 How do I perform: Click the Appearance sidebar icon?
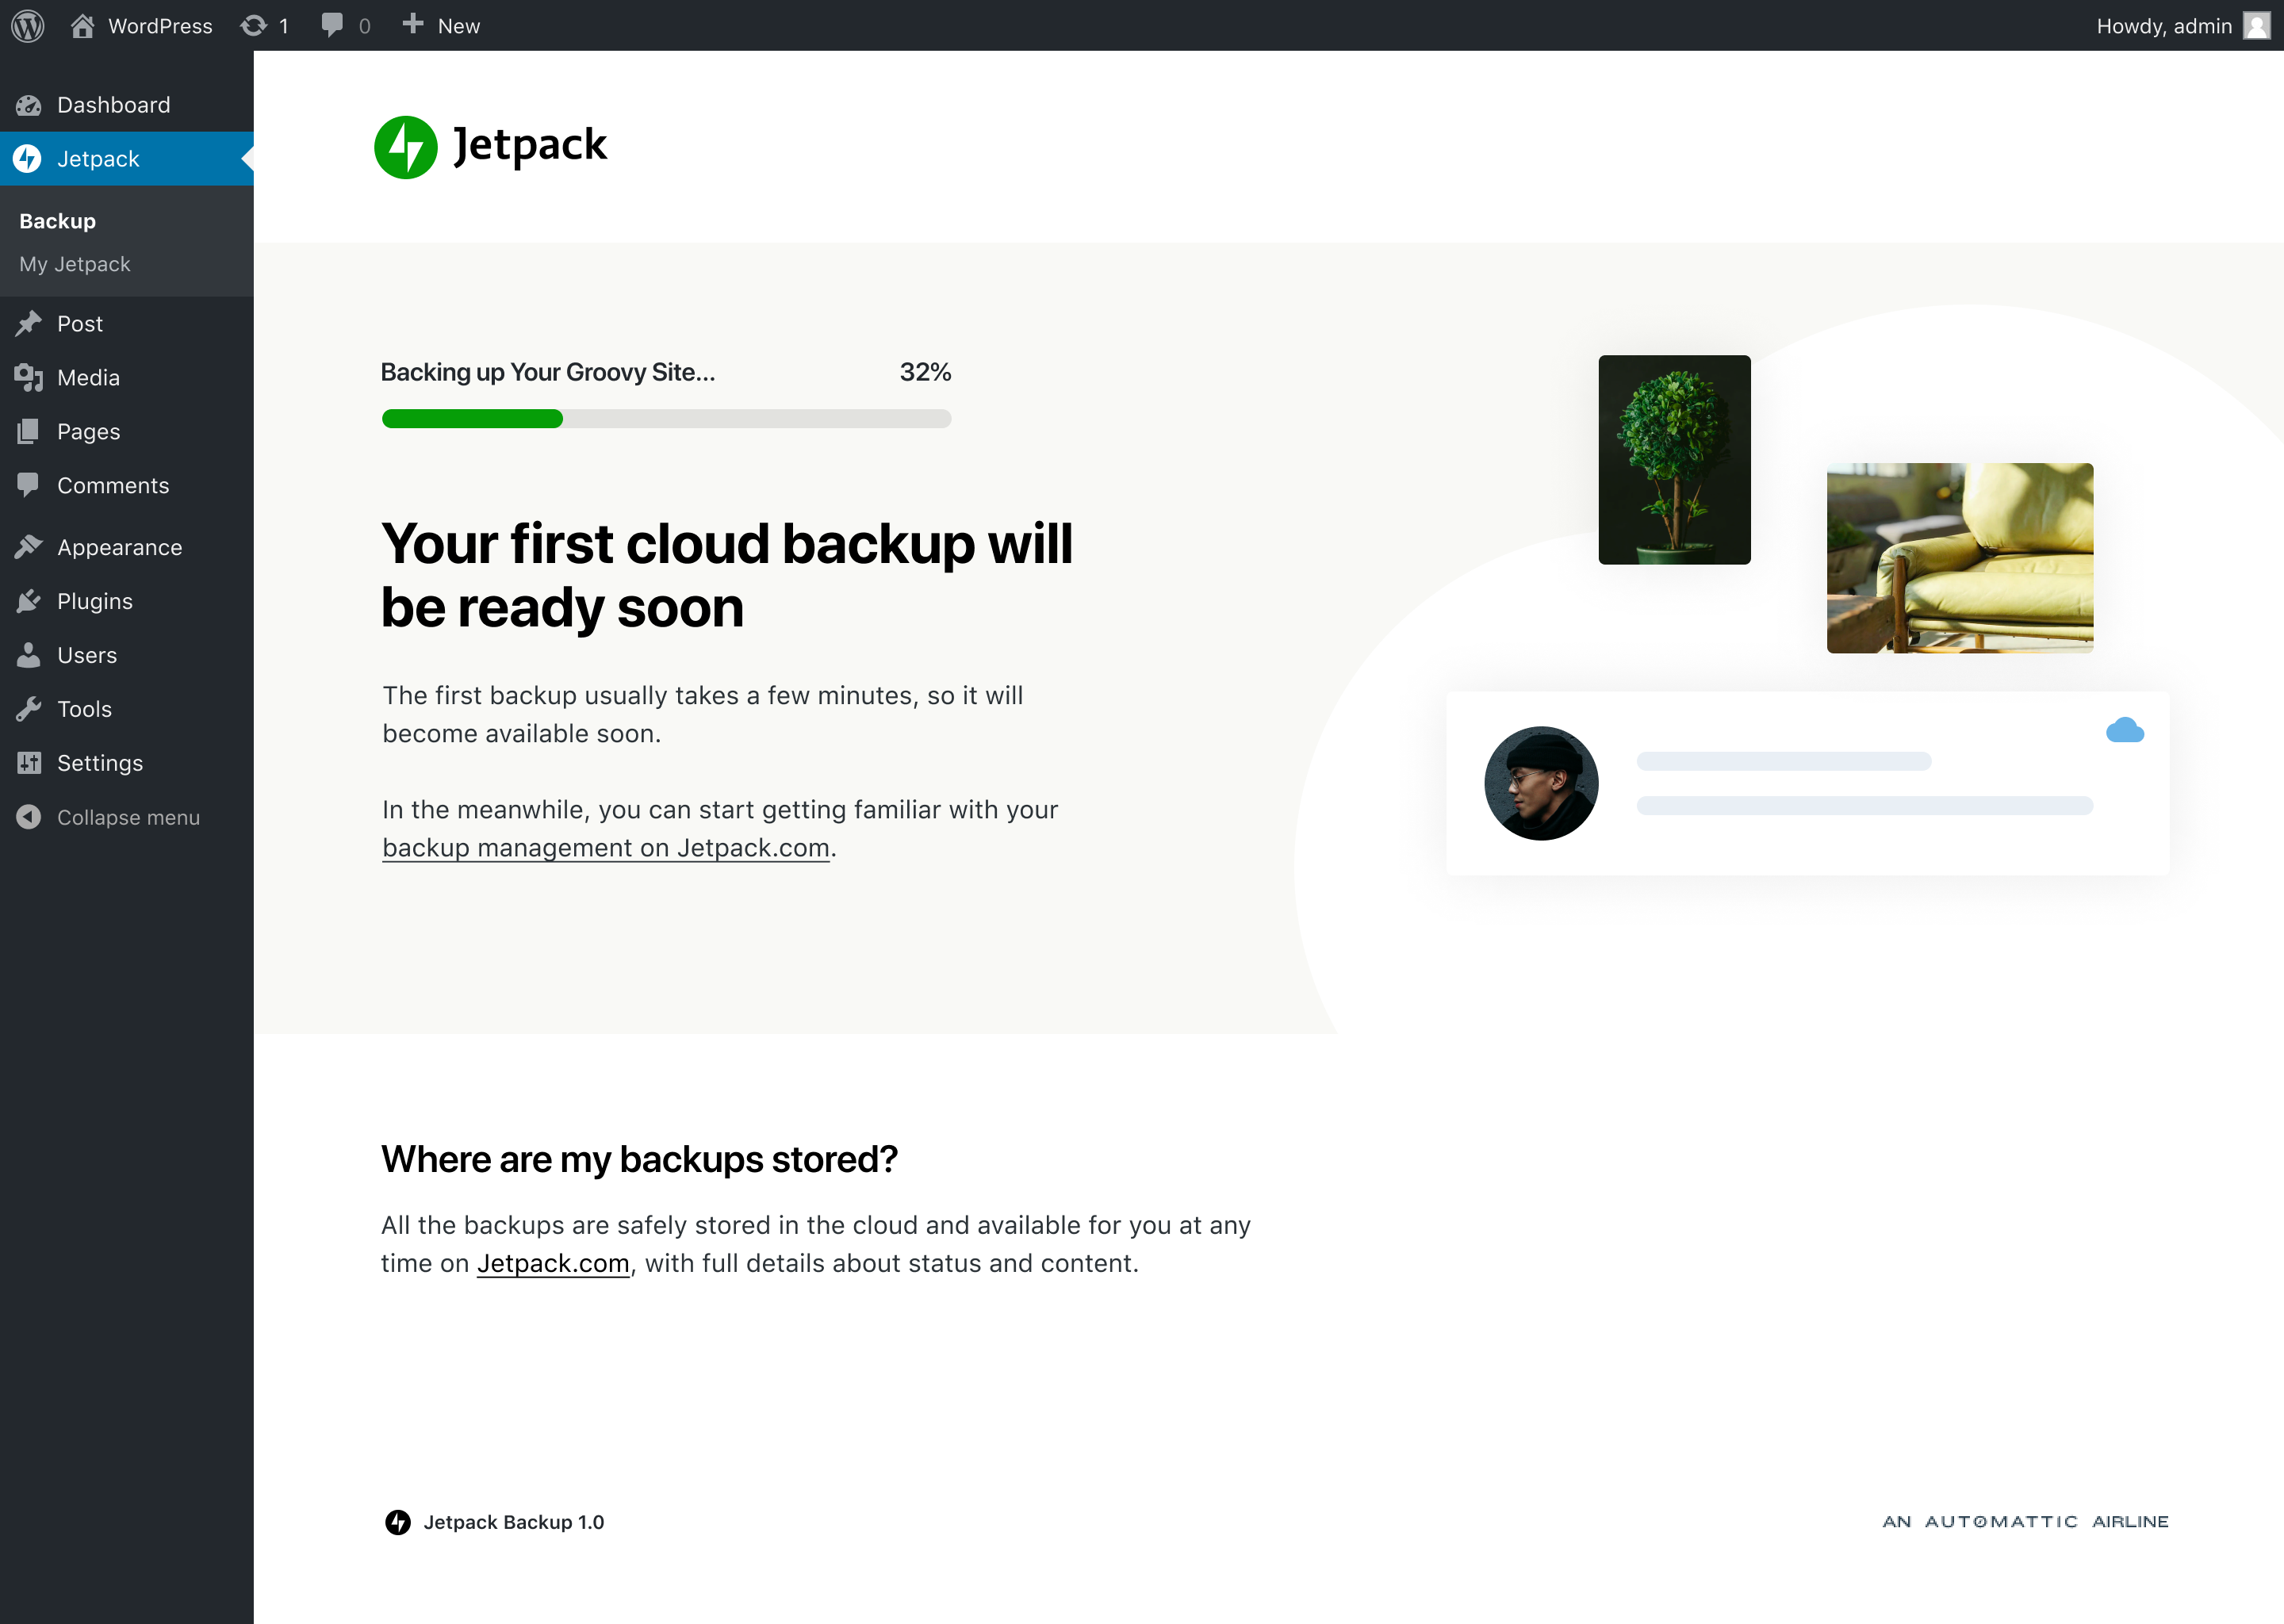28,546
